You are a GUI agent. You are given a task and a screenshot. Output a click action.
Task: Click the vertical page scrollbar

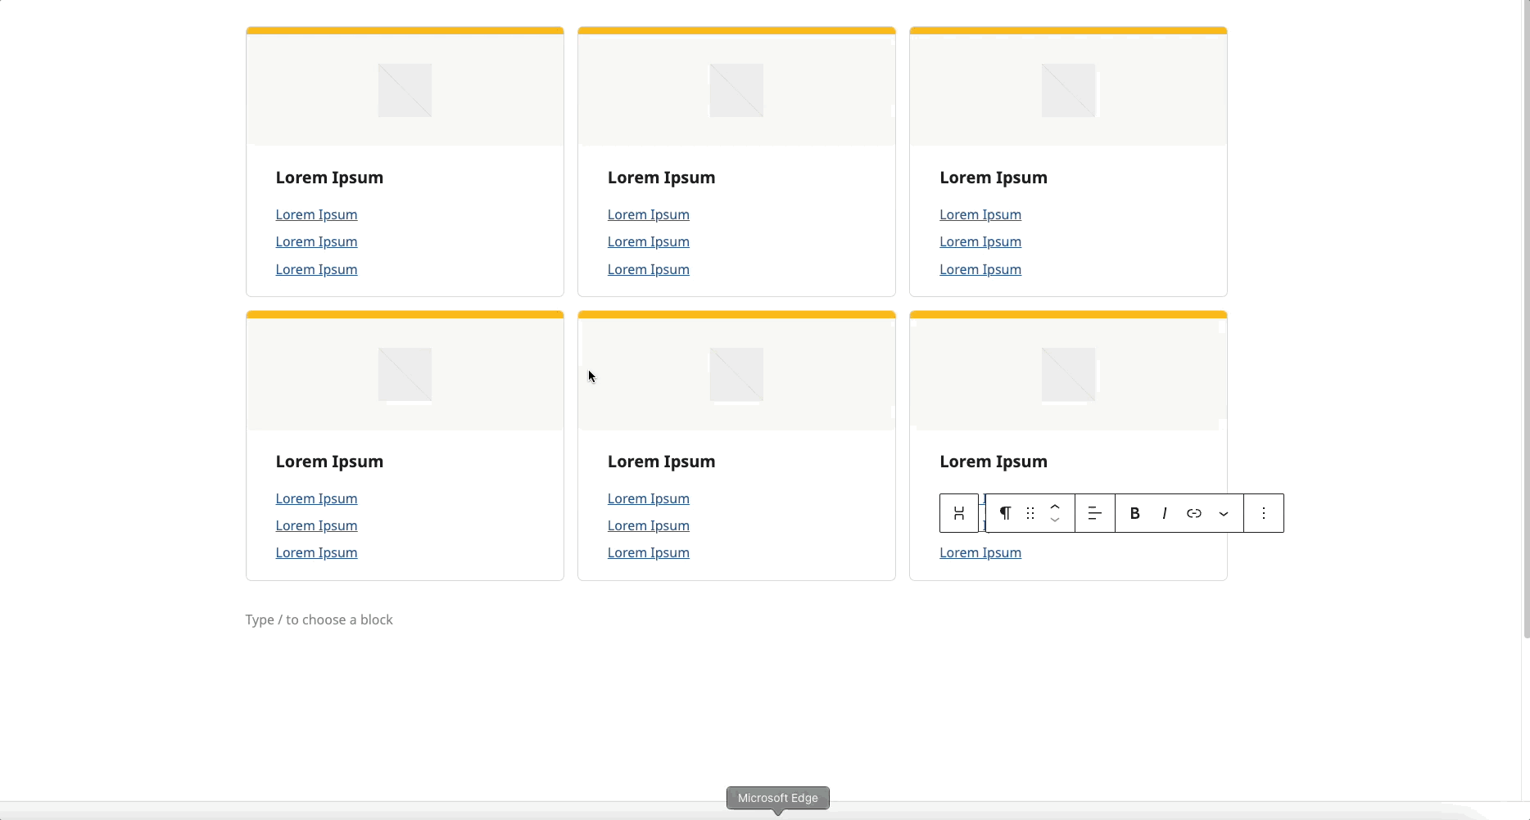[1526, 319]
